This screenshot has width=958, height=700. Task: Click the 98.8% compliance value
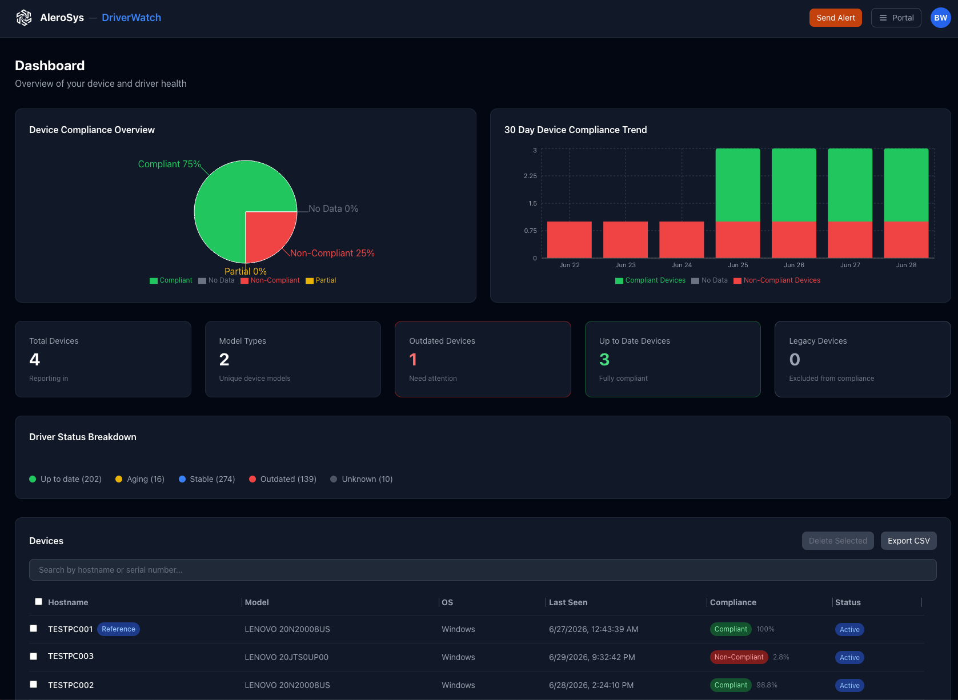pyautogui.click(x=767, y=685)
